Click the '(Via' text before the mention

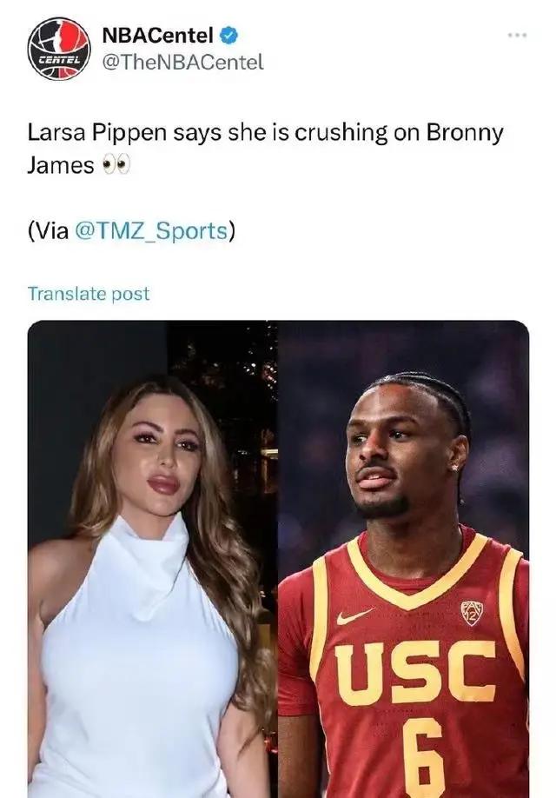pyautogui.click(x=49, y=230)
